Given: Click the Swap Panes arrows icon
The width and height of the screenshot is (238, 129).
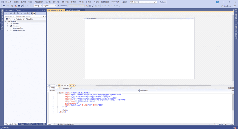Looking at the screenshot, I should (59, 88).
